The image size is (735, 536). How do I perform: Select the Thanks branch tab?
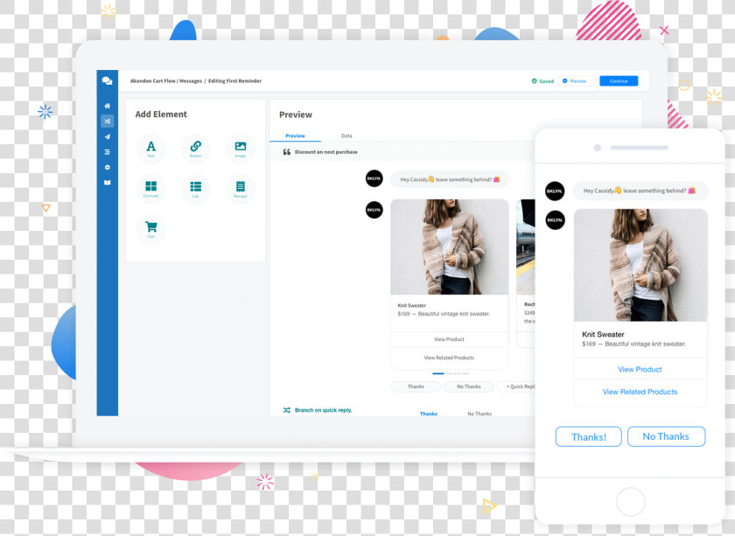point(429,414)
